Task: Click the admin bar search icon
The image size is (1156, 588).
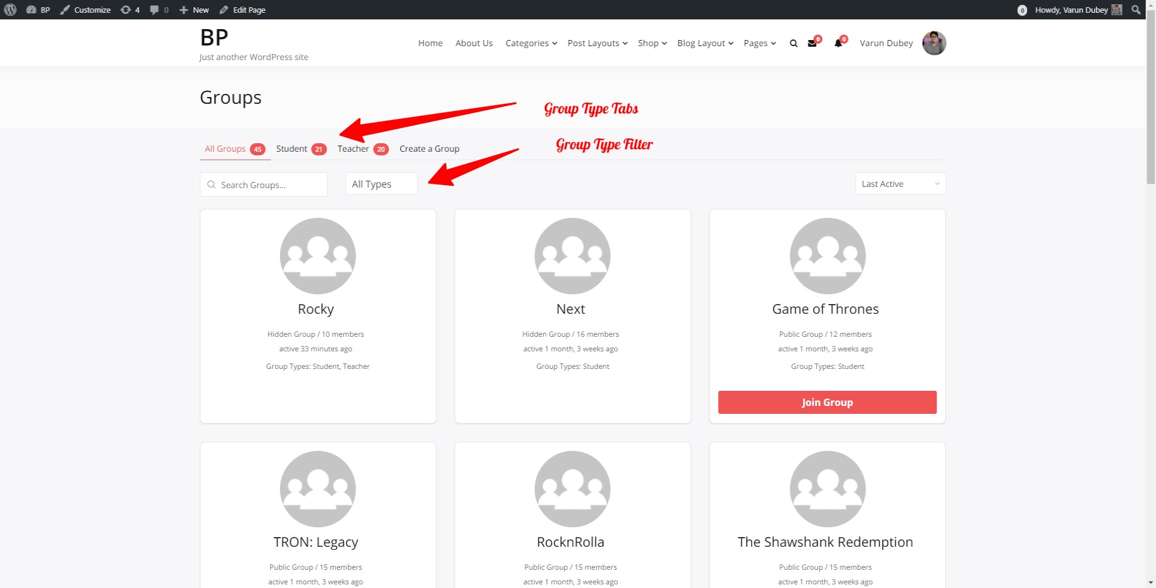Action: [x=1136, y=10]
